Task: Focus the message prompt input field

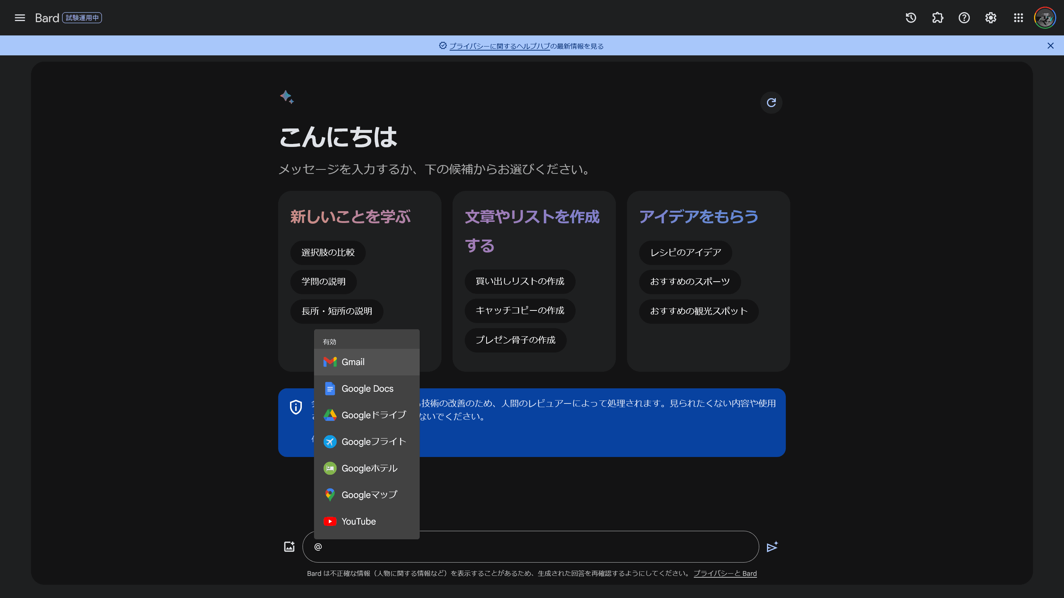Action: pos(531,547)
